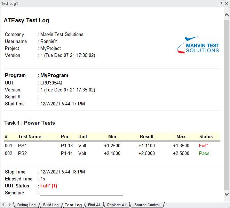Screen dimensions: 230x208
Task: Close the Test Log1 panel
Action: coord(226,3)
